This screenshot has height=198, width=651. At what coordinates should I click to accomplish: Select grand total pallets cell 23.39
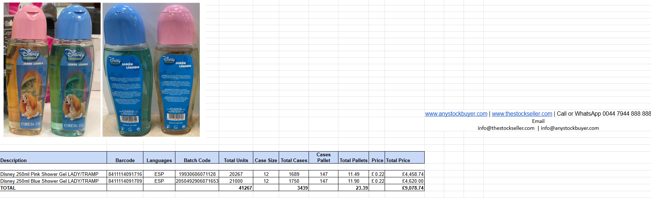coord(353,188)
